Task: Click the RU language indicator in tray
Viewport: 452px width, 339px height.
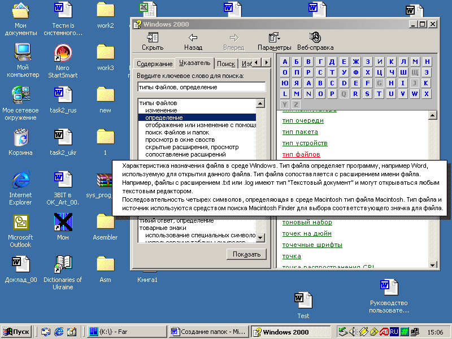Action: click(394, 332)
